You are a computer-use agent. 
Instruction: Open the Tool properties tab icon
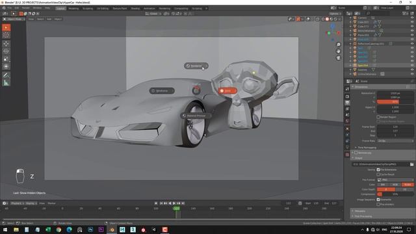click(x=347, y=89)
